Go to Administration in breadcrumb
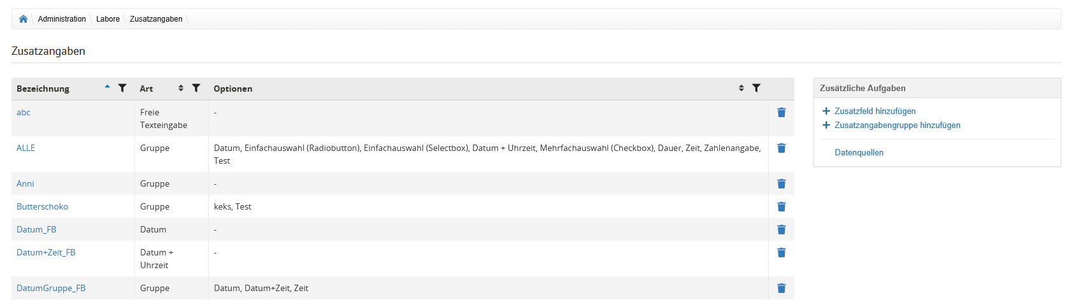Viewport: 1067px width, 300px height. click(62, 19)
